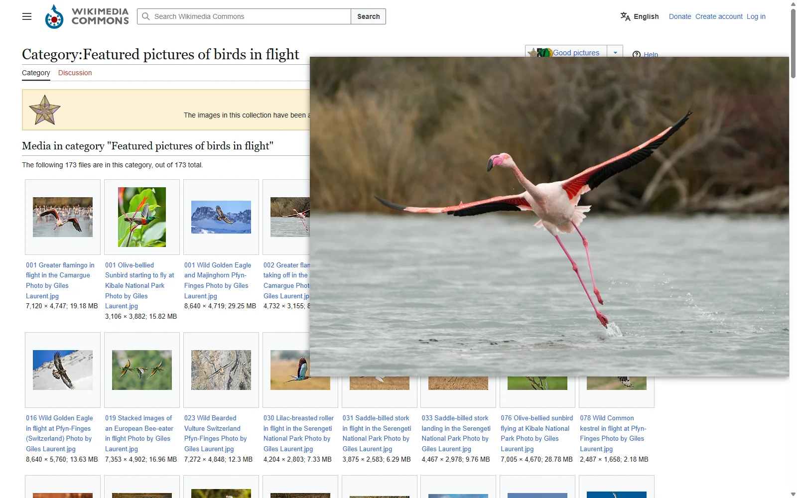Image resolution: width=797 pixels, height=498 pixels.
Task: Open the Good pictures dropdown arrow
Action: [615, 52]
